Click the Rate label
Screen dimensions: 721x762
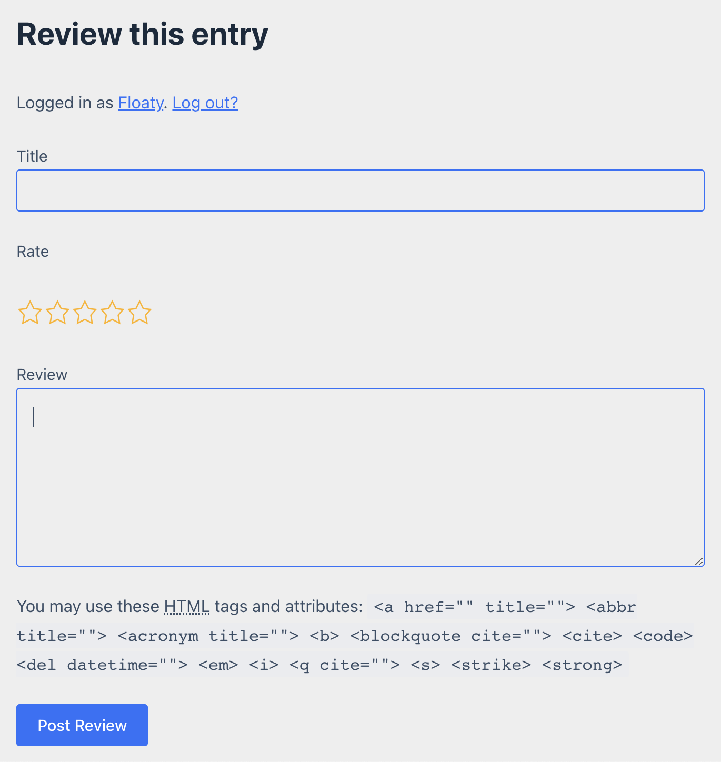point(33,252)
